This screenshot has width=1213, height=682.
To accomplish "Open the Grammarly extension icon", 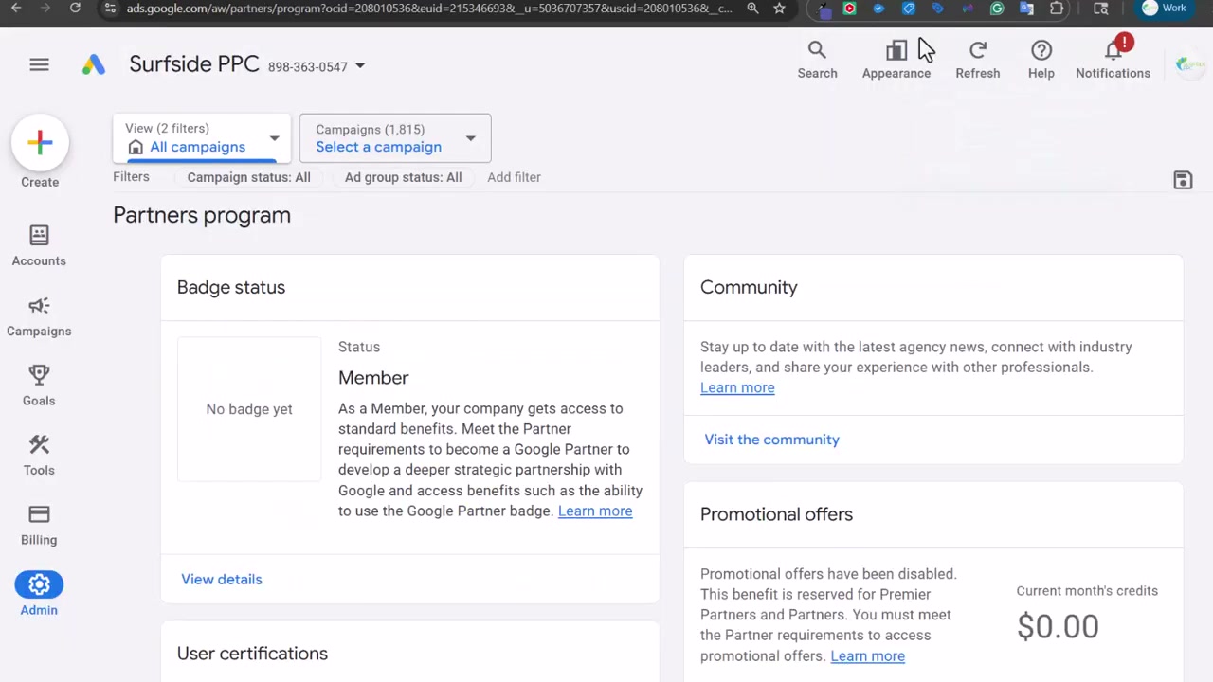I will coord(997,9).
